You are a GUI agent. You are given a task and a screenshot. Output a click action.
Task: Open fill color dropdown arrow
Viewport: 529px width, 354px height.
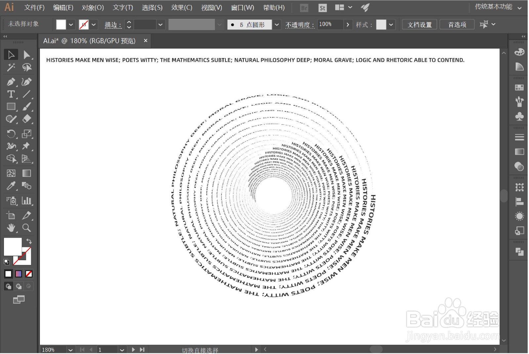coord(71,24)
